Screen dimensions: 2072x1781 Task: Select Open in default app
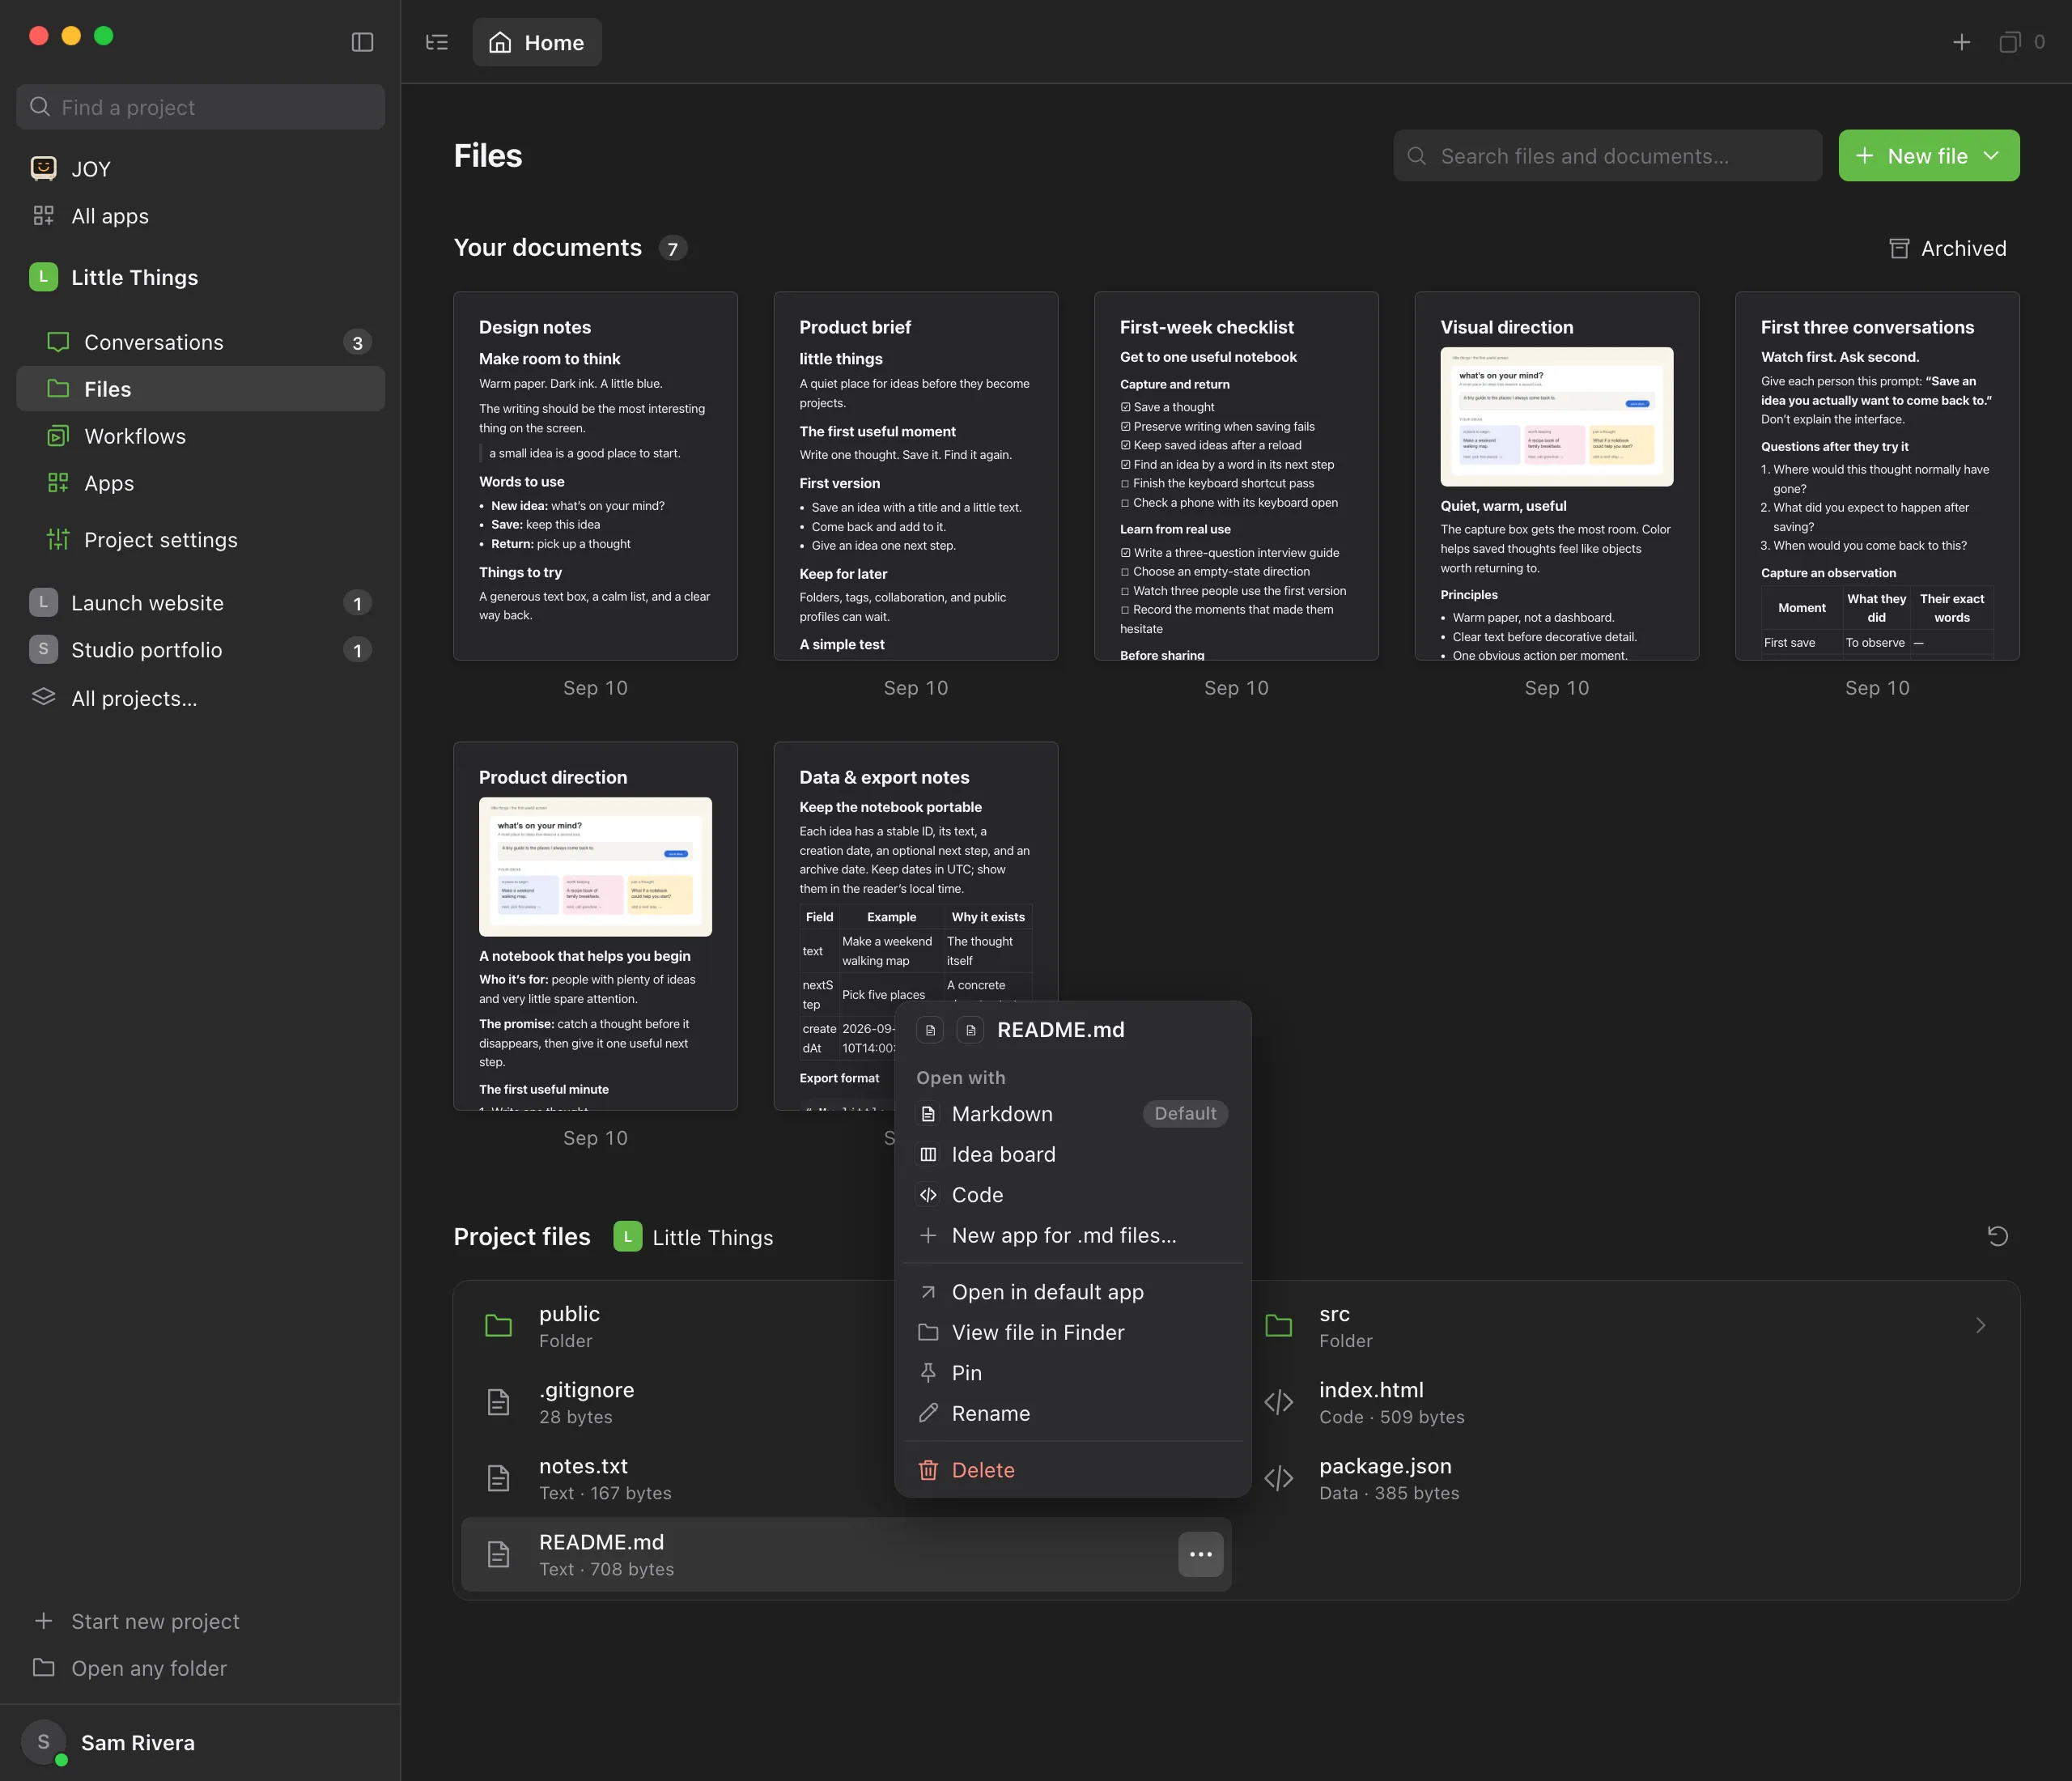(1072, 1292)
